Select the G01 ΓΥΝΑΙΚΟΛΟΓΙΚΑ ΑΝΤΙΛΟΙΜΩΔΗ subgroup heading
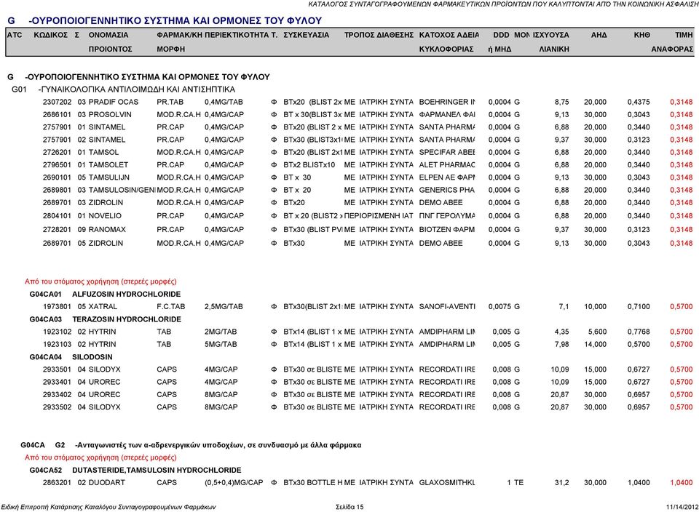Screen dimensions: 699x512 tap(124, 89)
